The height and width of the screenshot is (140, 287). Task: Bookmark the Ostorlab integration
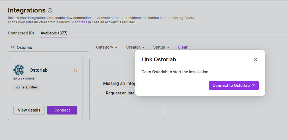[76, 70]
